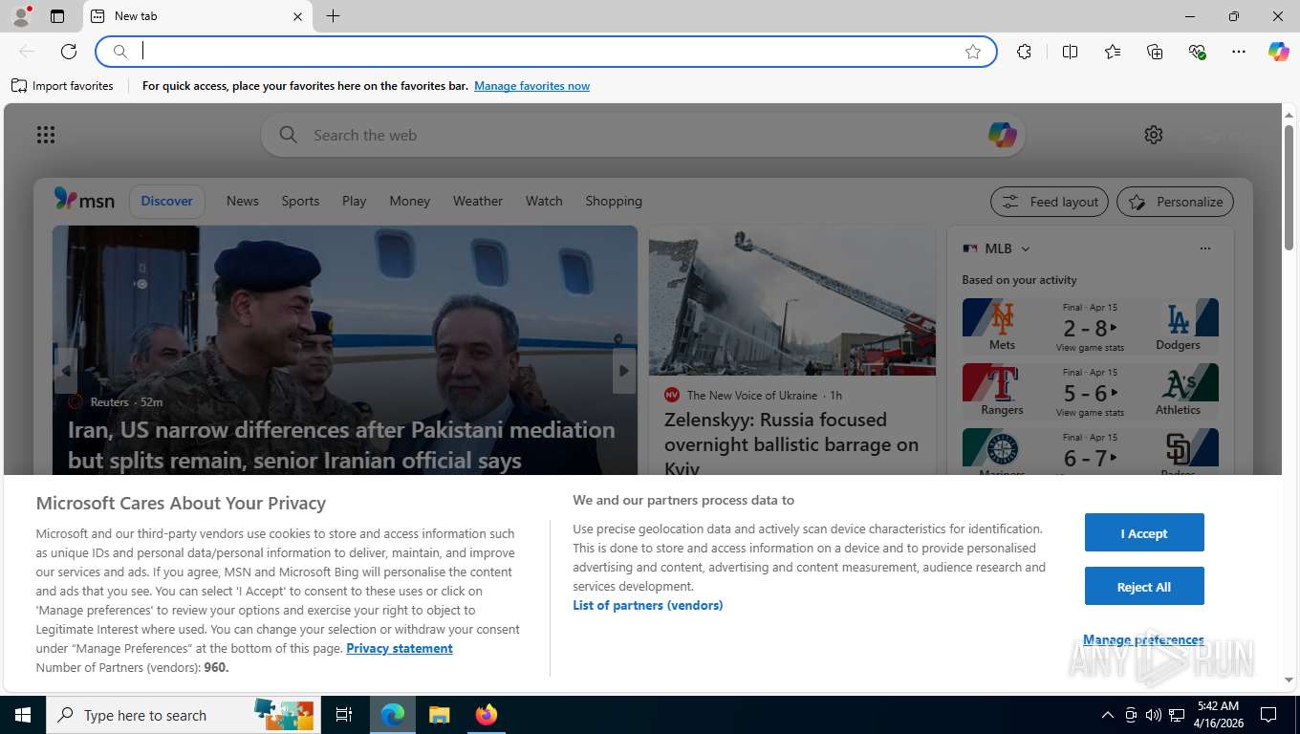This screenshot has height=734, width=1300.
Task: Click the Athletics team logo
Action: click(x=1178, y=383)
